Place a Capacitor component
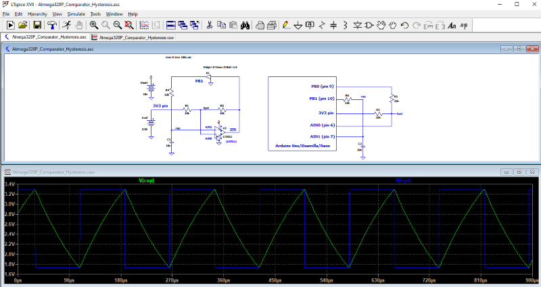 coord(333,25)
